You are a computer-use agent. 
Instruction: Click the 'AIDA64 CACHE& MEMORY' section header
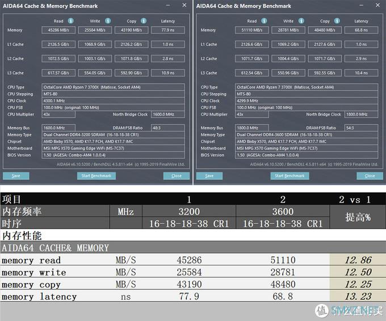coord(55,248)
